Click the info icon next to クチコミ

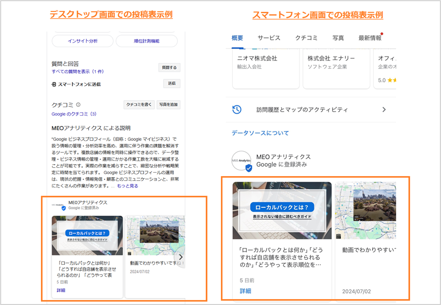click(78, 105)
